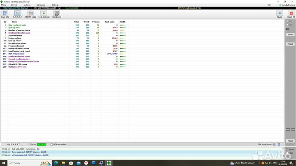Show hidden system tray icons
296x166 pixels.
click(x=259, y=163)
